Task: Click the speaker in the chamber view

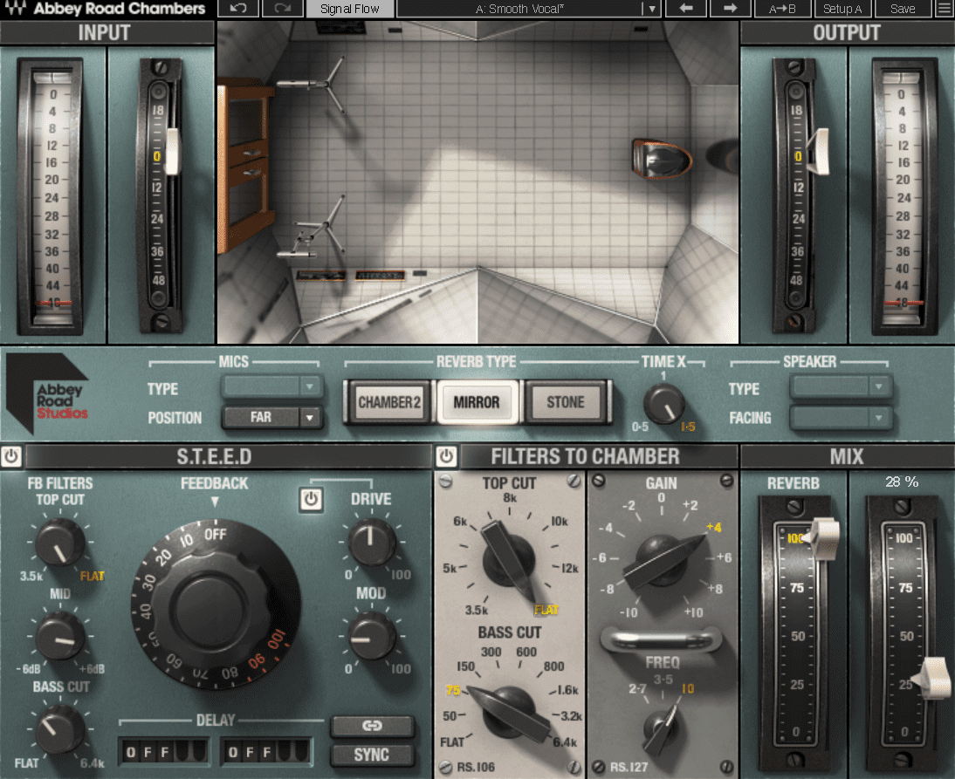Action: [x=662, y=158]
